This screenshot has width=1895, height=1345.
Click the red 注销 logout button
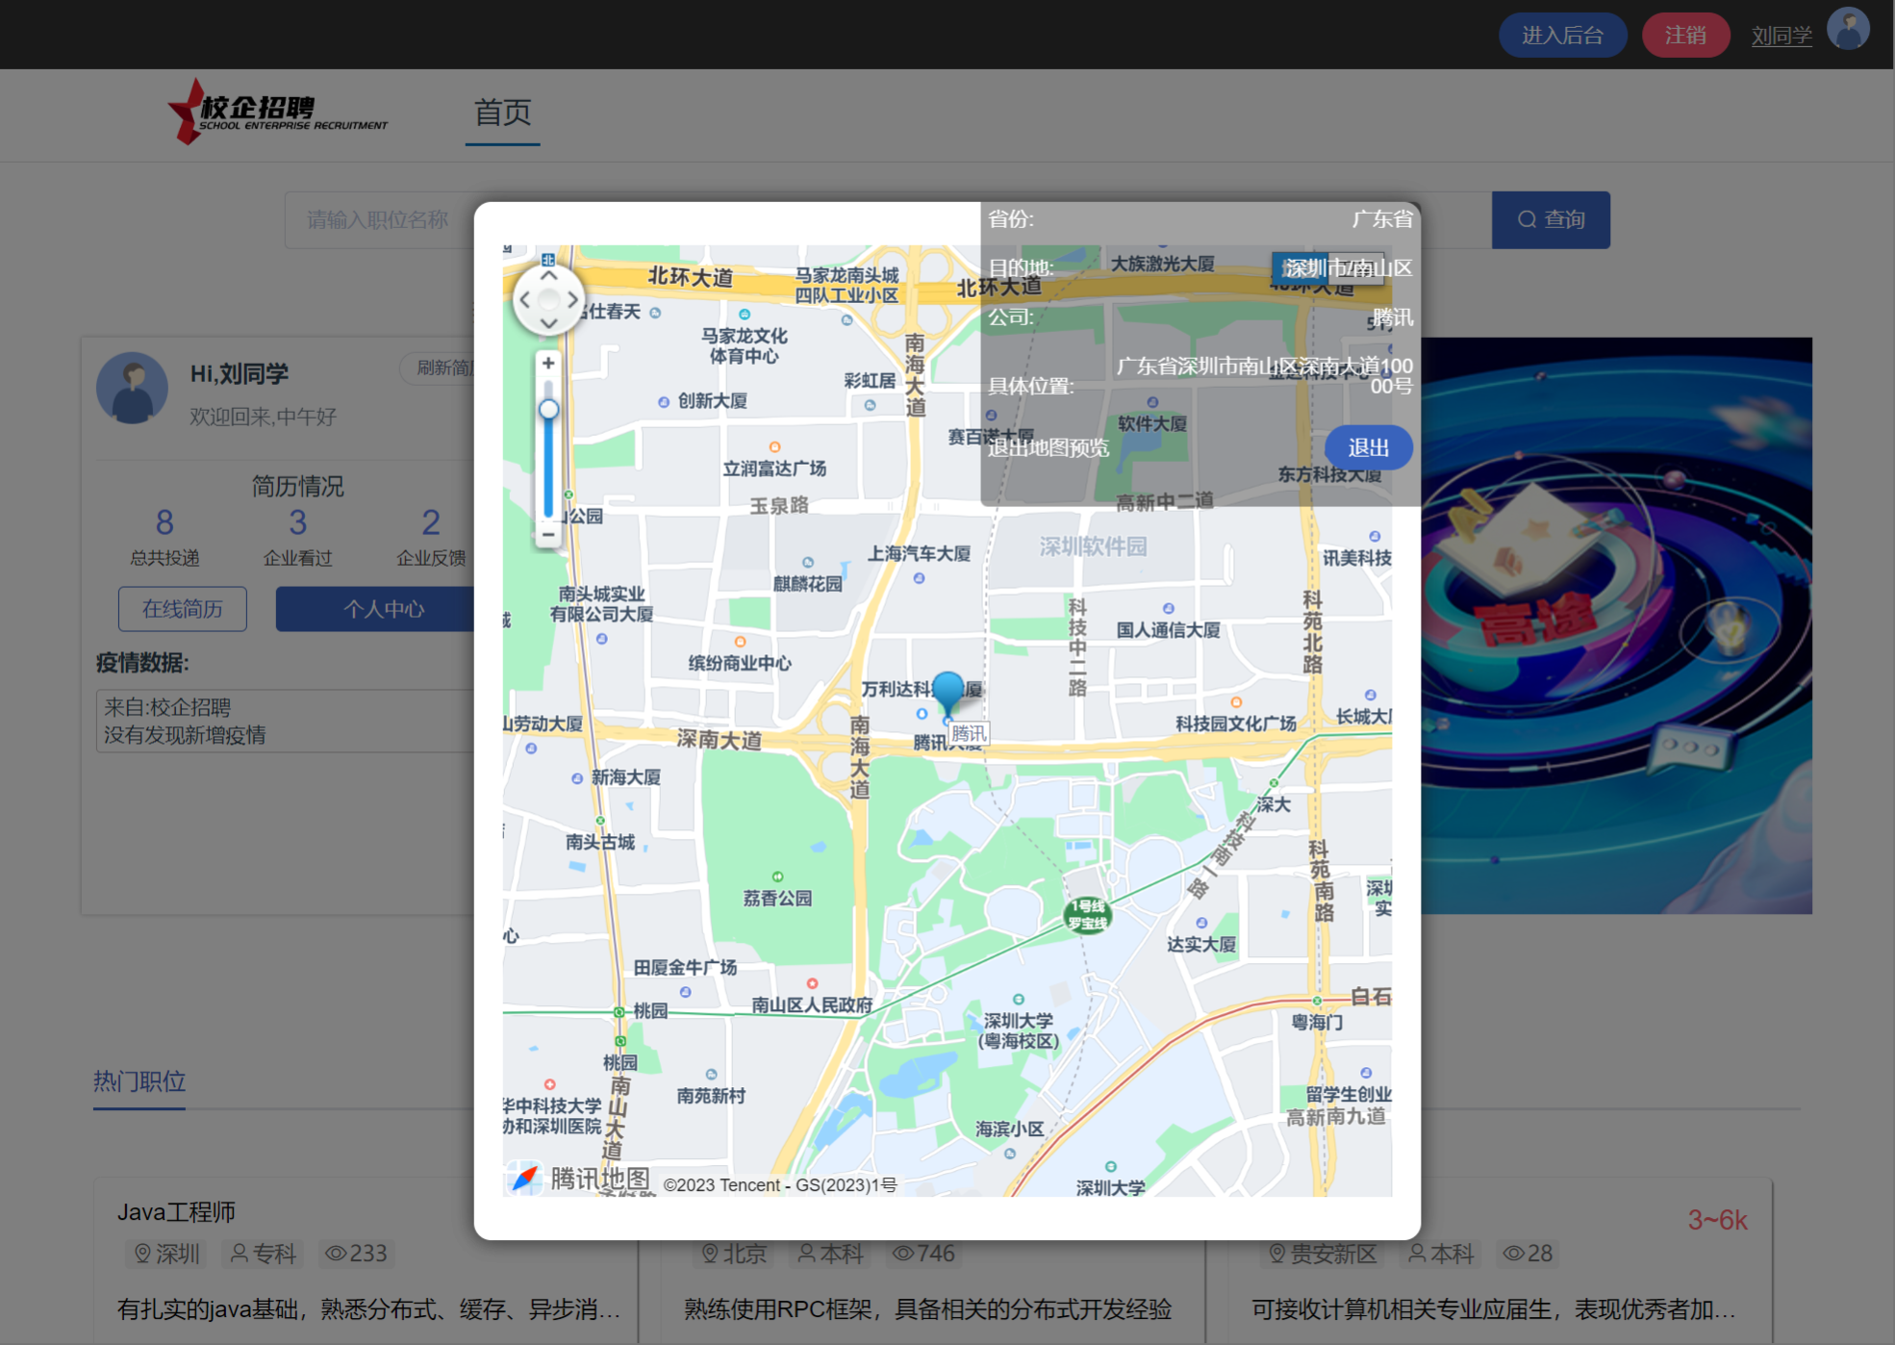(x=1685, y=36)
